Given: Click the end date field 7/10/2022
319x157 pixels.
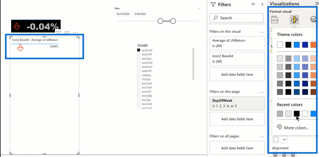Looking at the screenshot, I should (x=140, y=14).
